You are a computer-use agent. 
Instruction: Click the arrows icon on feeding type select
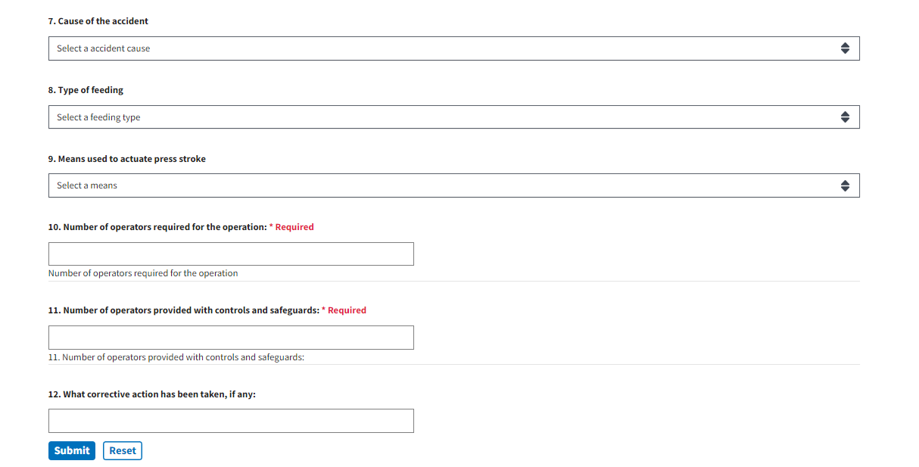(x=845, y=117)
